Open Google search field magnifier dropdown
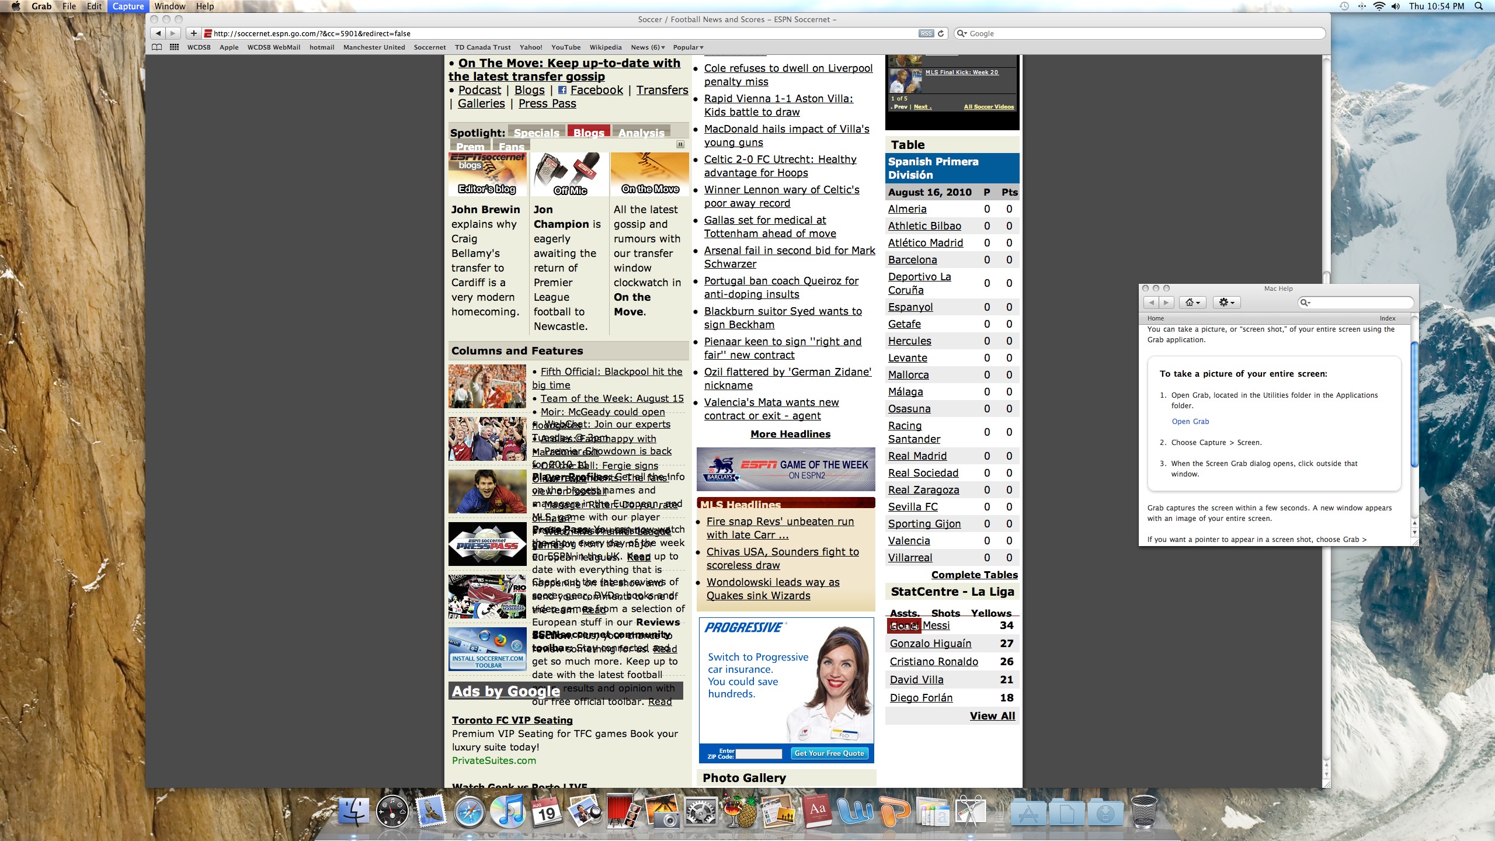 (x=962, y=33)
